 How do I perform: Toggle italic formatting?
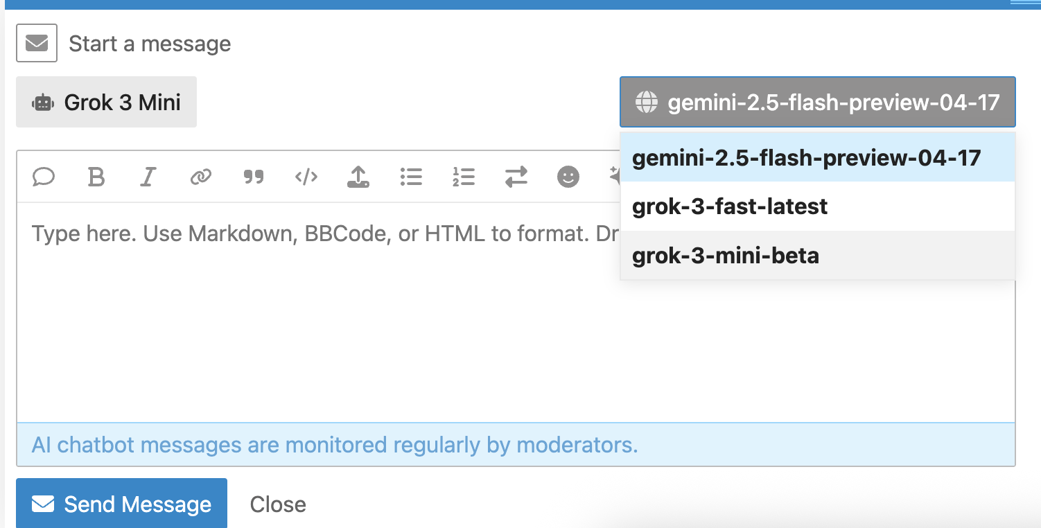click(x=148, y=177)
